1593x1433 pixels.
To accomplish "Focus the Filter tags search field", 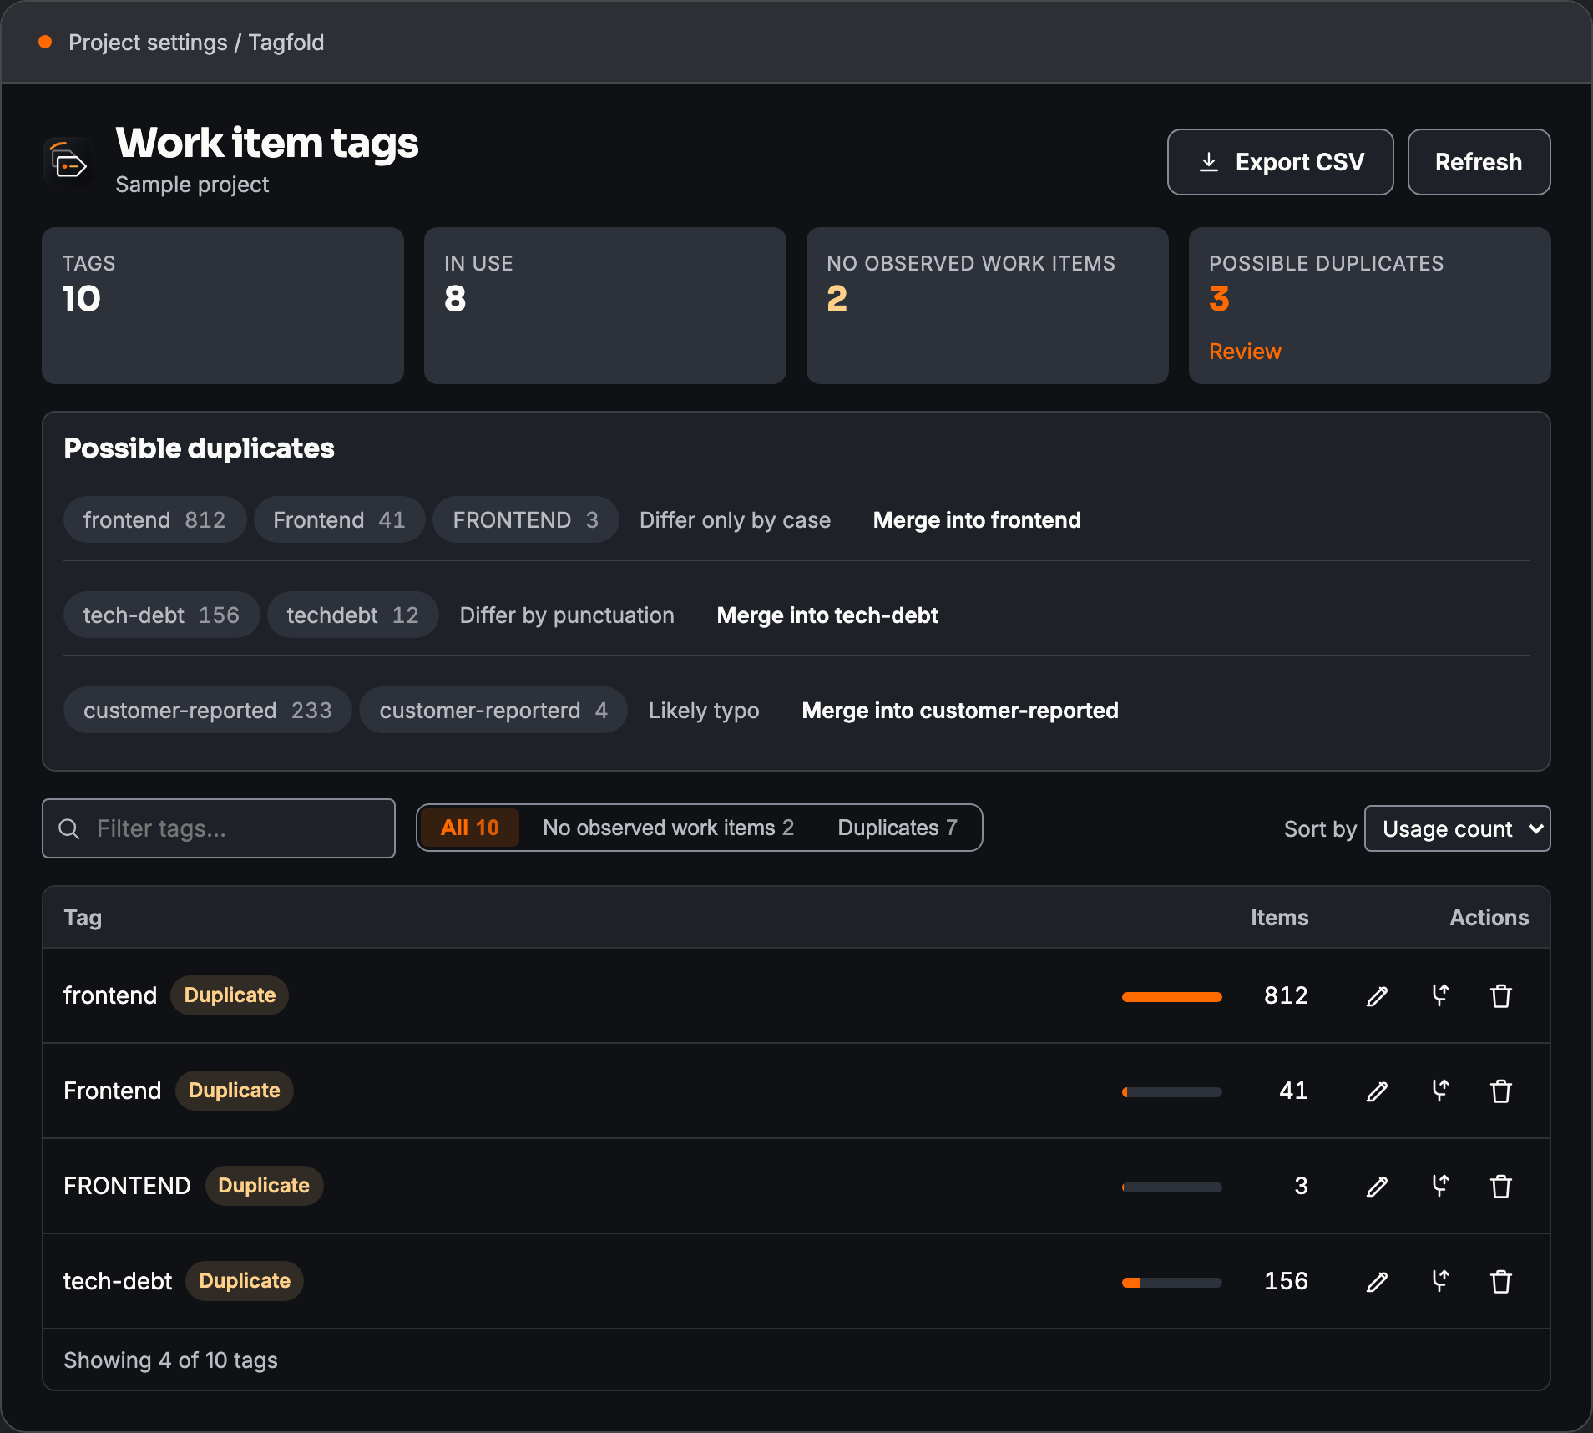I will click(219, 828).
